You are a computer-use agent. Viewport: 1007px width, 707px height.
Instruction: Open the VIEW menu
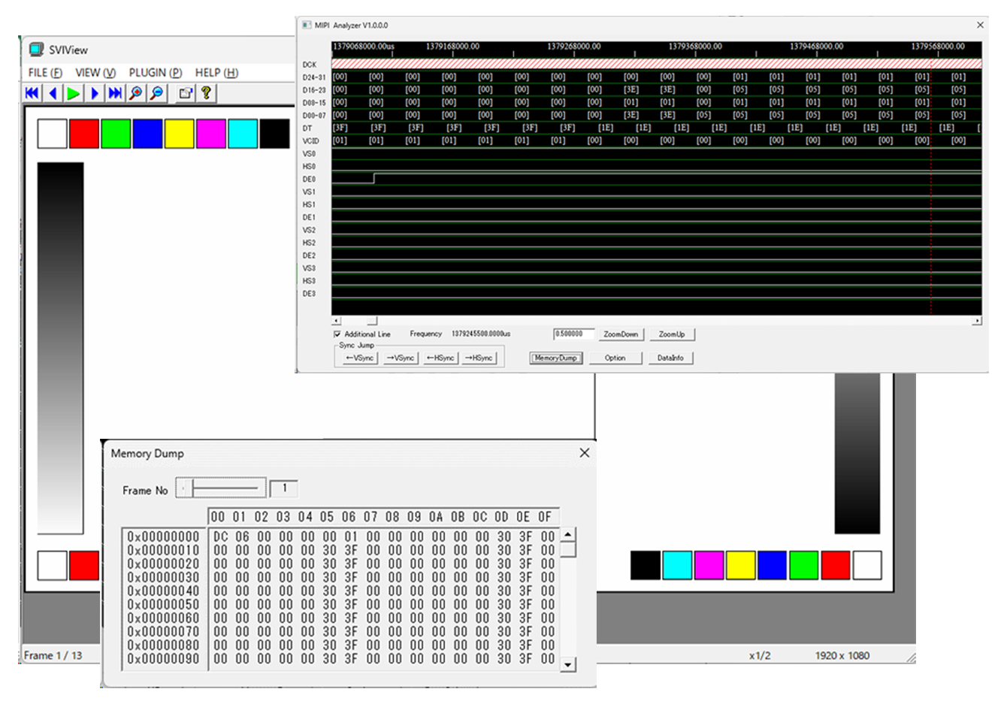[x=95, y=73]
